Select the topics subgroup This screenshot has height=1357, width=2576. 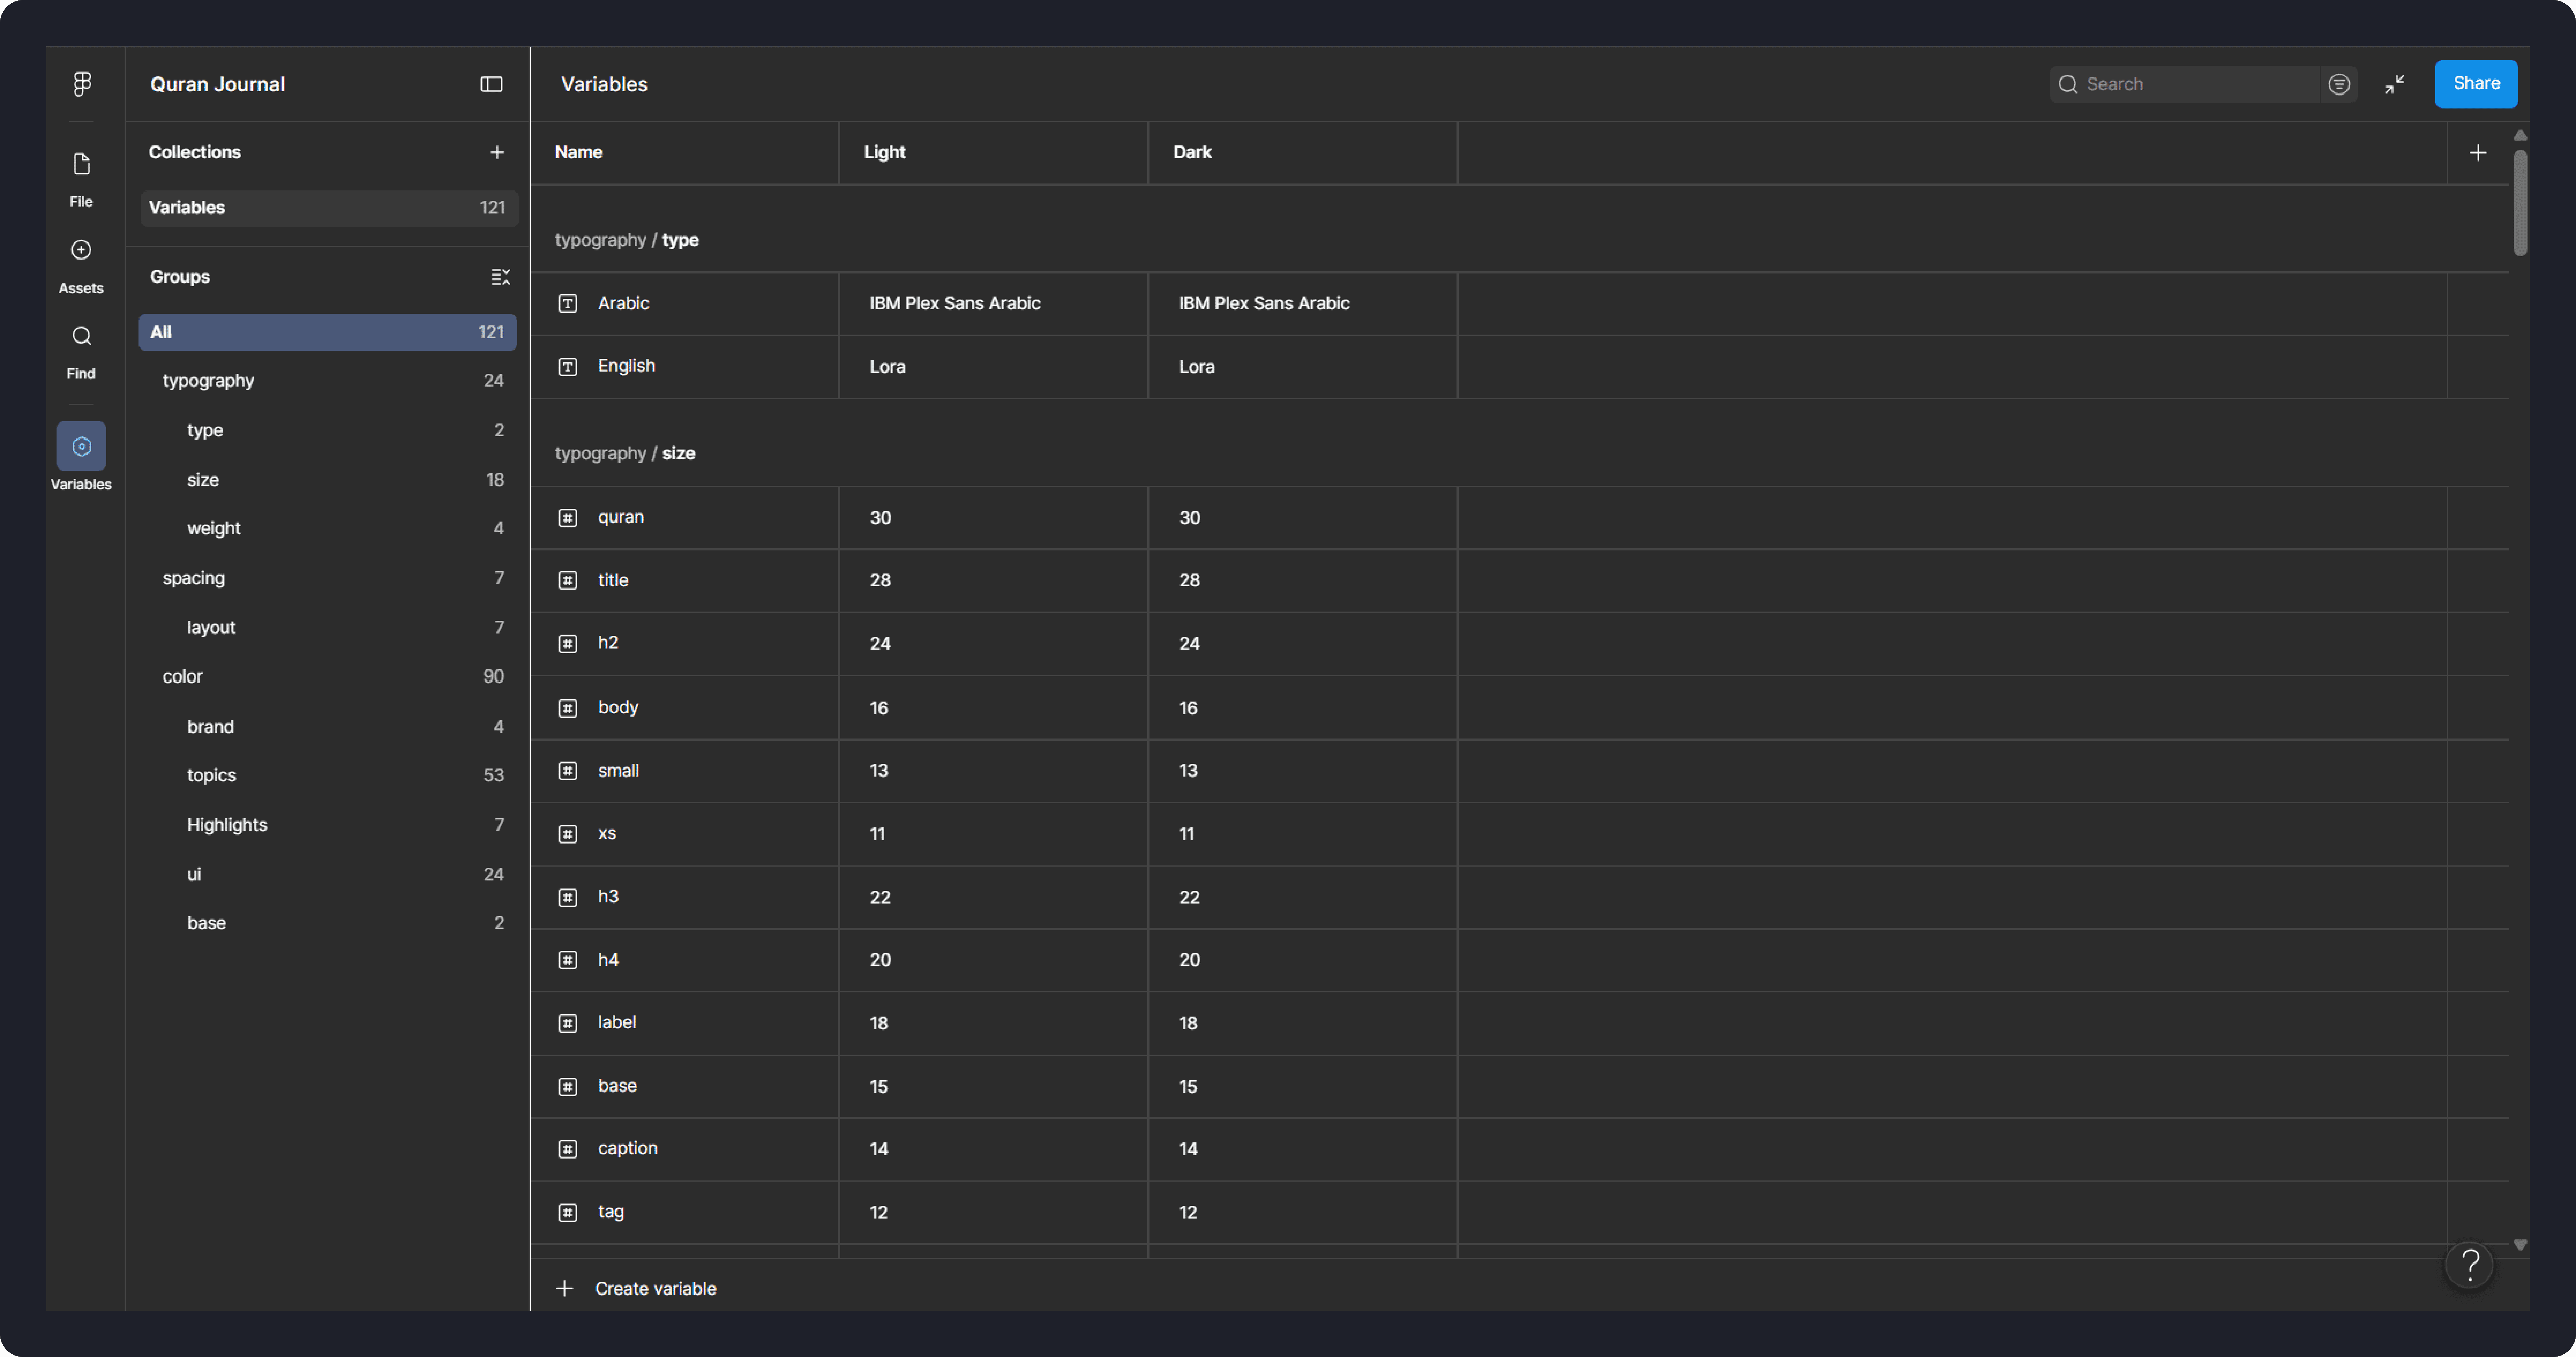click(x=328, y=775)
